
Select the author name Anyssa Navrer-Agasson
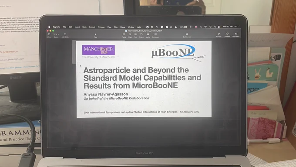click(106, 94)
